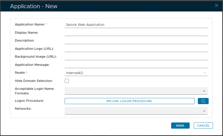Open the Realm dropdown showing InternalAD

(x=136, y=73)
